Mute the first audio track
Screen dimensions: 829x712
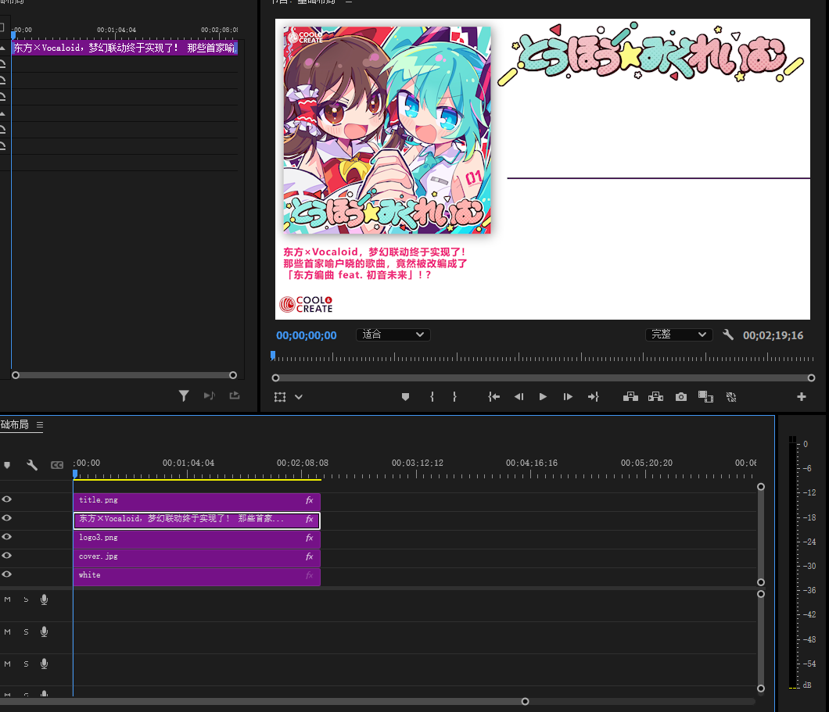8,599
